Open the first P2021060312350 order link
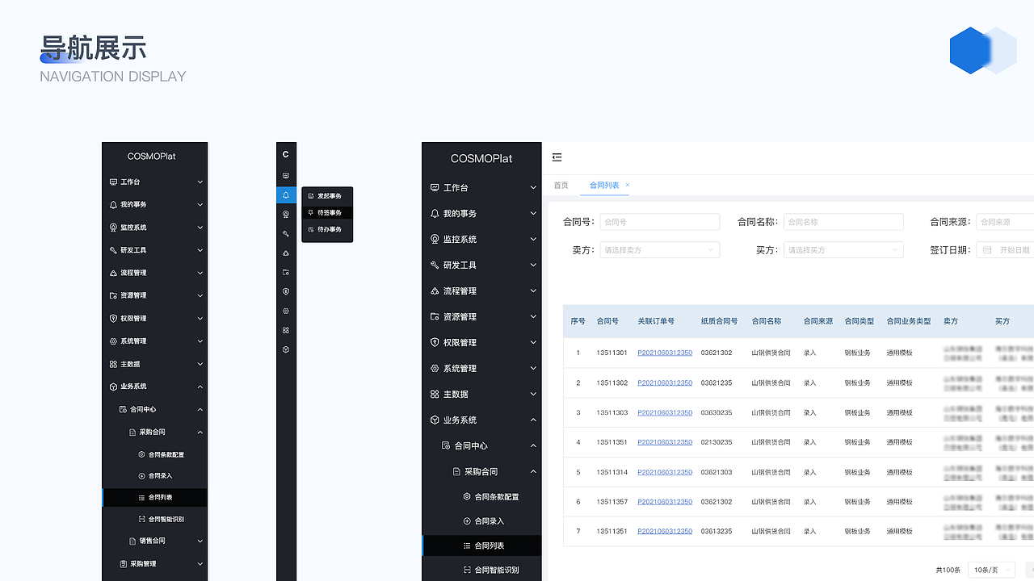The image size is (1034, 581). (x=663, y=352)
